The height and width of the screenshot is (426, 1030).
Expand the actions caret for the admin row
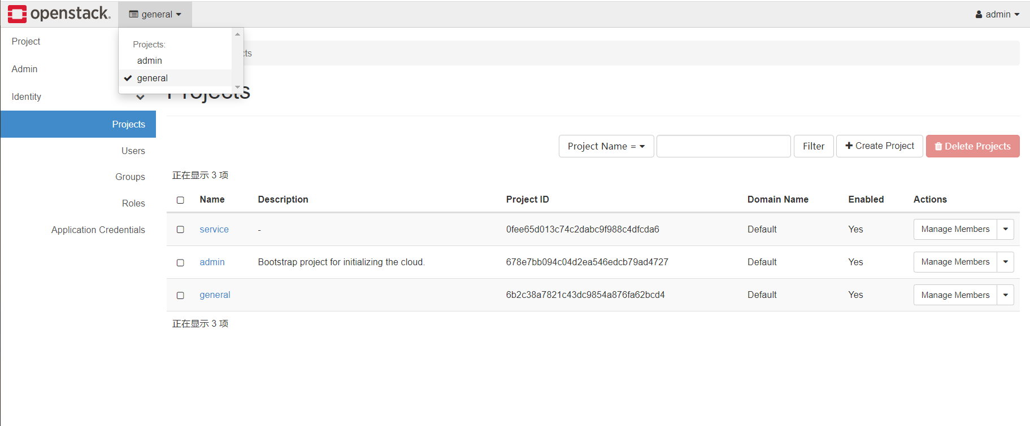coord(1006,262)
